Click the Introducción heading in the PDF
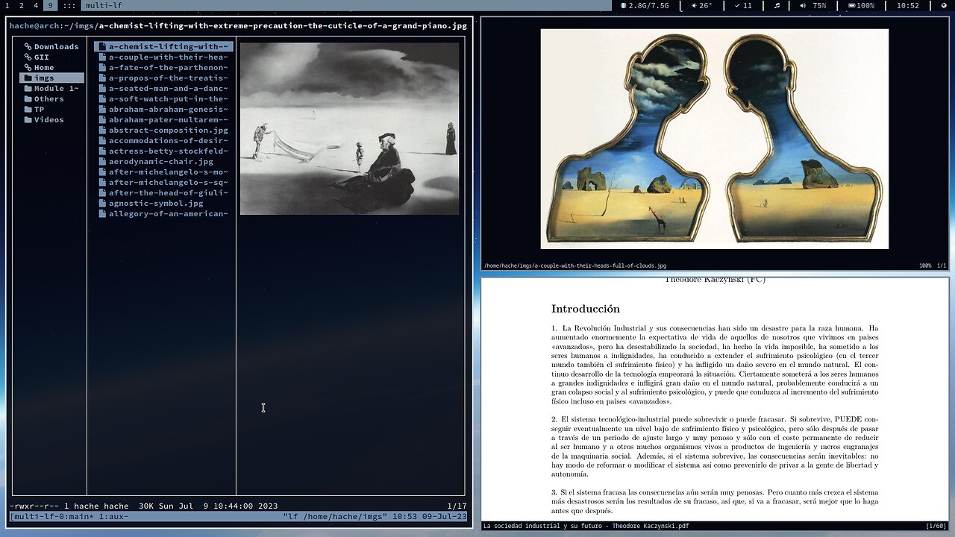 (586, 309)
